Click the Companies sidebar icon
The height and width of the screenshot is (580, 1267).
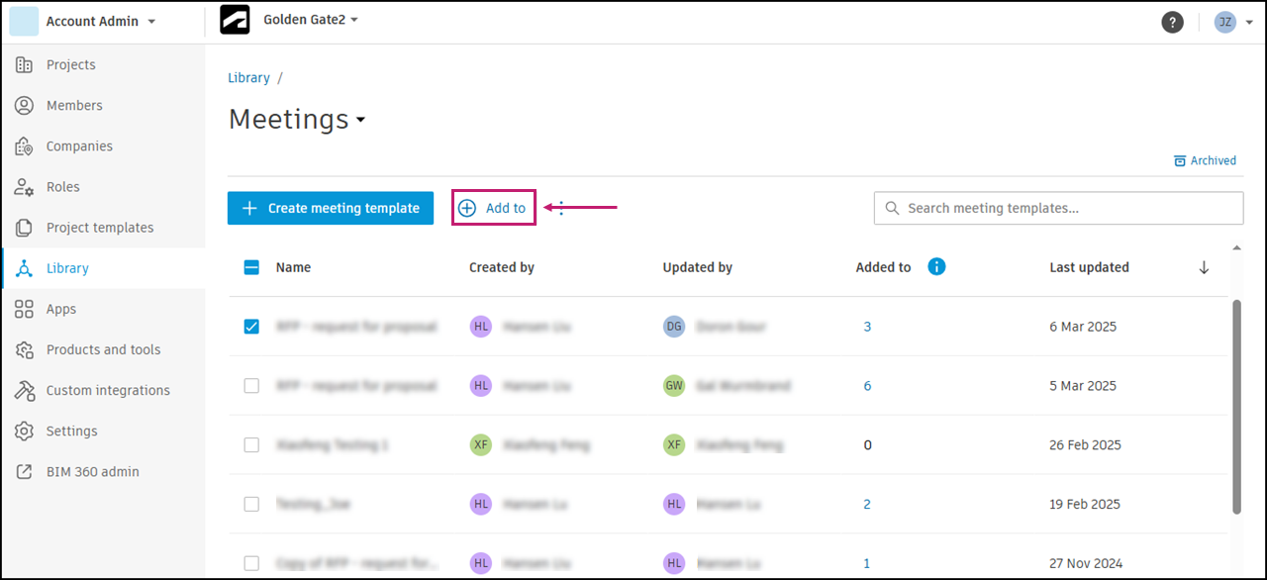[x=25, y=146]
